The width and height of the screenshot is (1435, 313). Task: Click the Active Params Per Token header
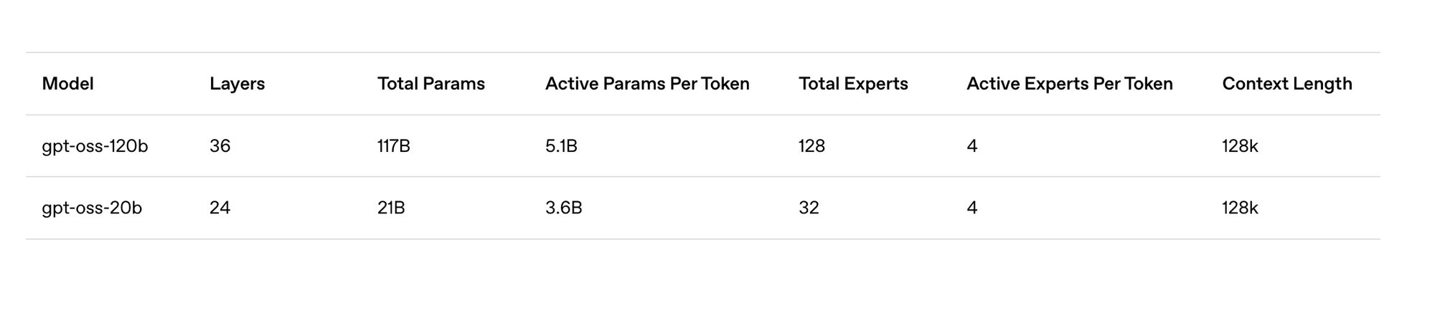pos(647,84)
